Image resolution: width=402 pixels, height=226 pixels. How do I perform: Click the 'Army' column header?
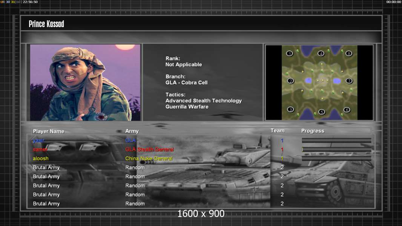tap(132, 131)
